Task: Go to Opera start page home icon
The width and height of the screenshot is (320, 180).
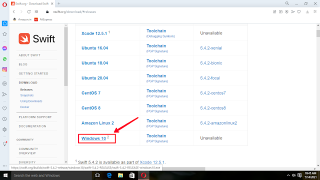Action: pos(4,23)
